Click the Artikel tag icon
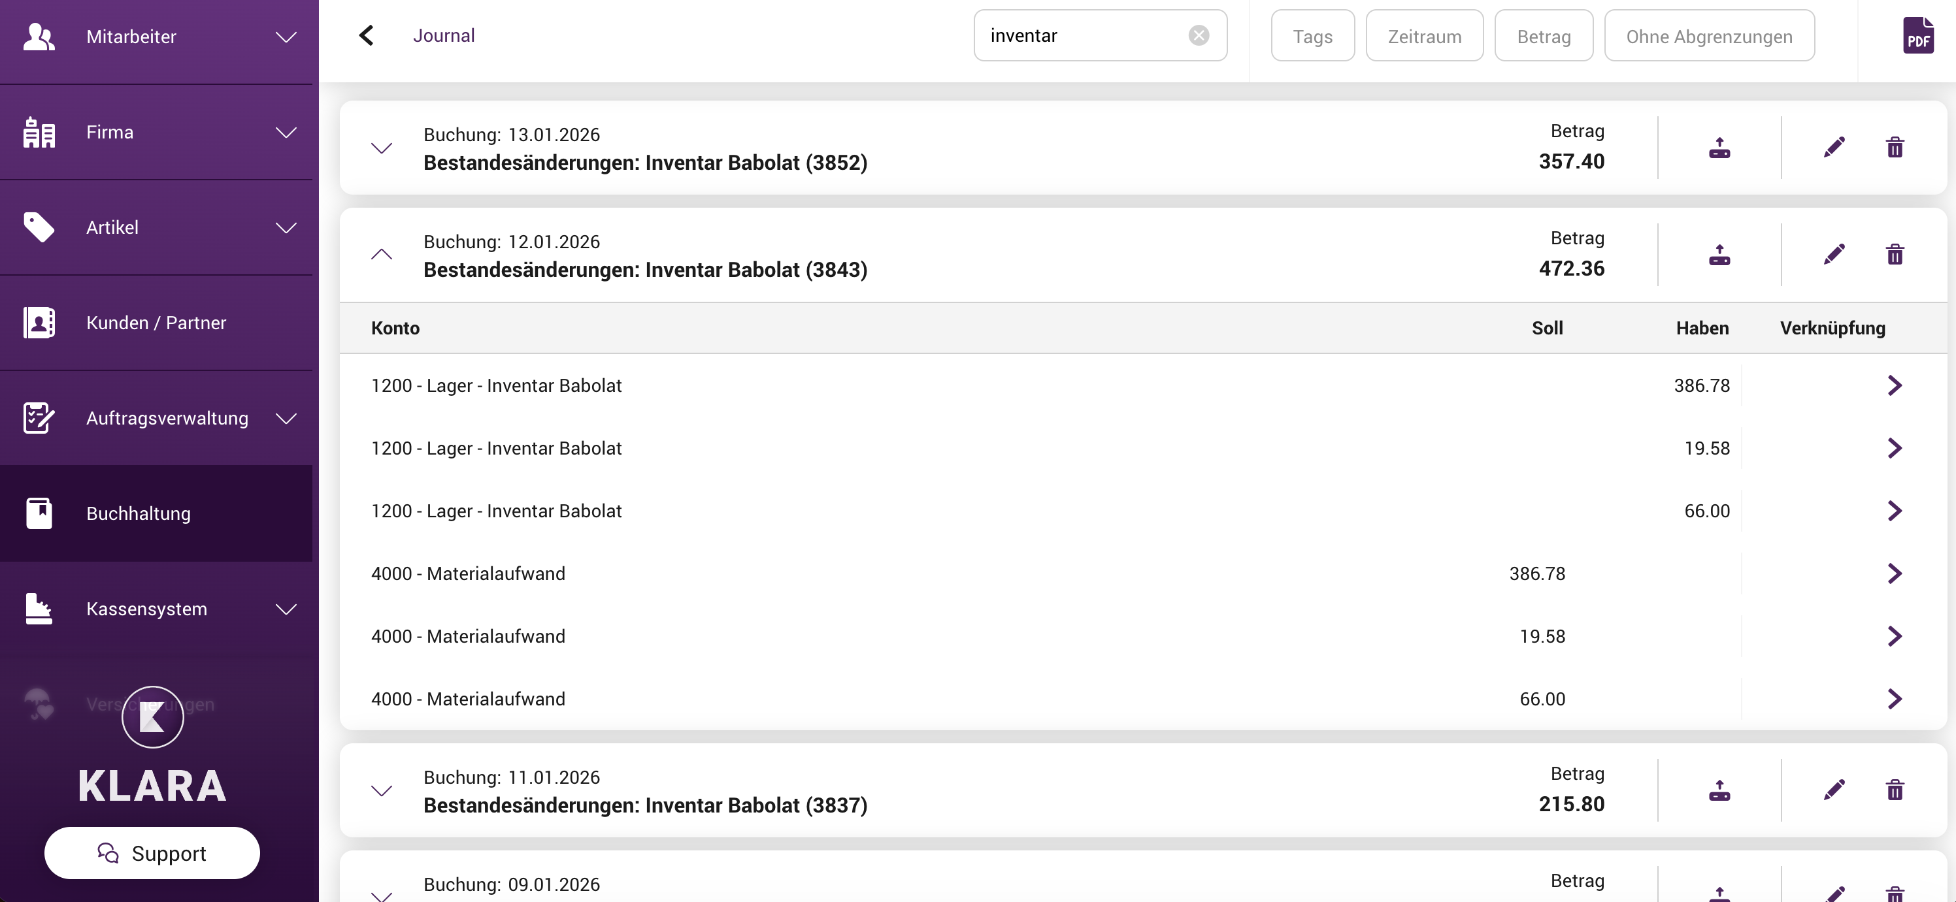The image size is (1956, 902). click(x=39, y=227)
